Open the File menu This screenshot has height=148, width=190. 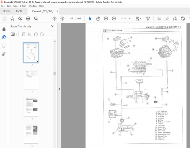[3, 6]
